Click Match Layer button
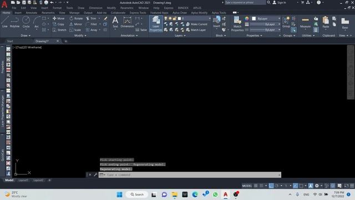The height and width of the screenshot is (200, 355). pos(196,29)
